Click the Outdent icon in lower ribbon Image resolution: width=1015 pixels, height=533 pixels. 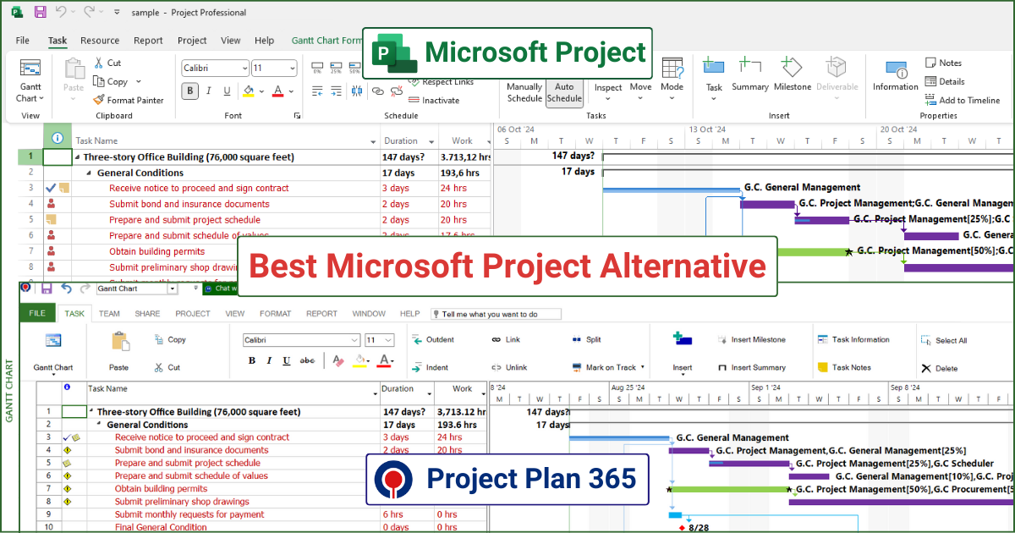[417, 340]
